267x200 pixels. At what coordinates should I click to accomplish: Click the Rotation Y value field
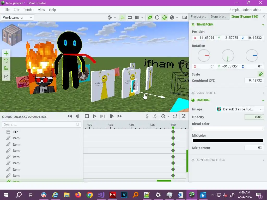click(x=228, y=66)
